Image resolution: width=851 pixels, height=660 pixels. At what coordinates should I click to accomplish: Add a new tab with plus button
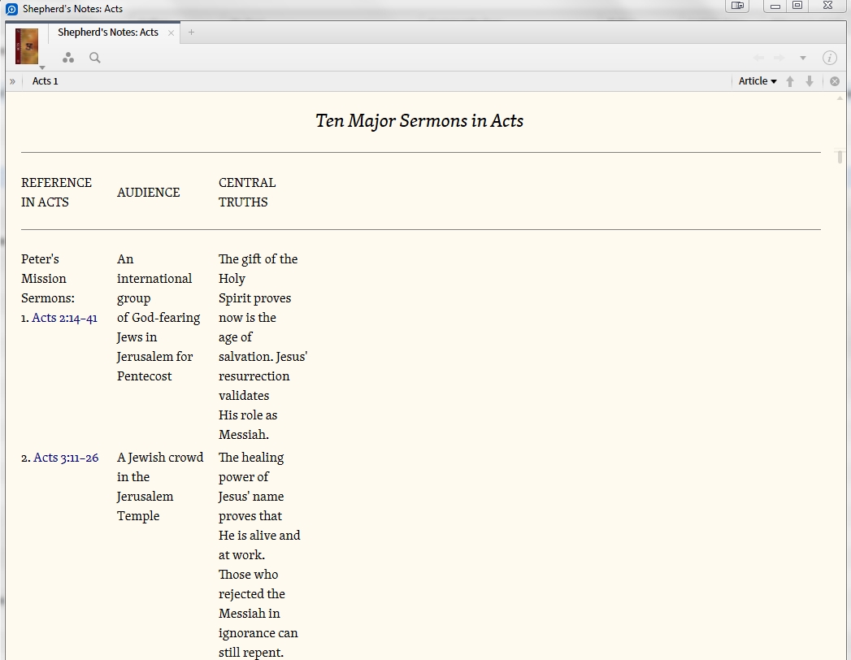pyautogui.click(x=191, y=33)
